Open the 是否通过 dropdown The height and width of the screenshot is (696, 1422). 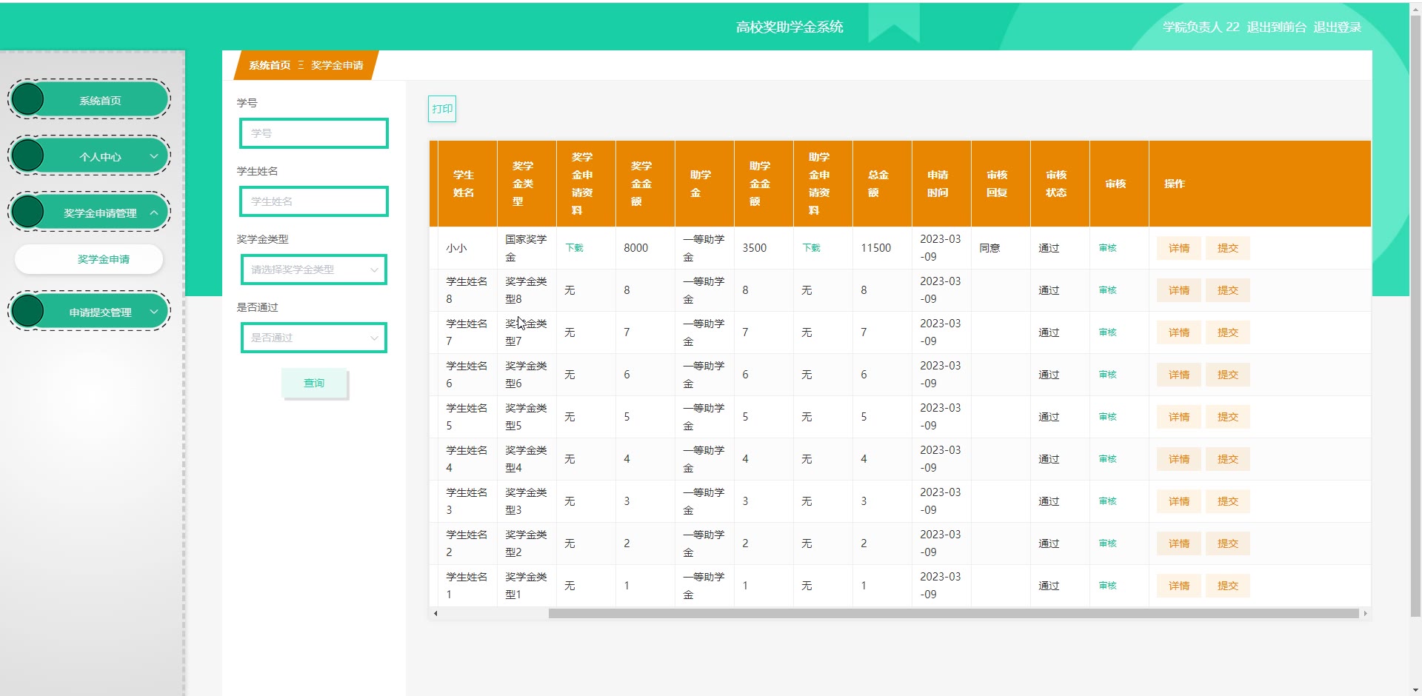pos(314,338)
